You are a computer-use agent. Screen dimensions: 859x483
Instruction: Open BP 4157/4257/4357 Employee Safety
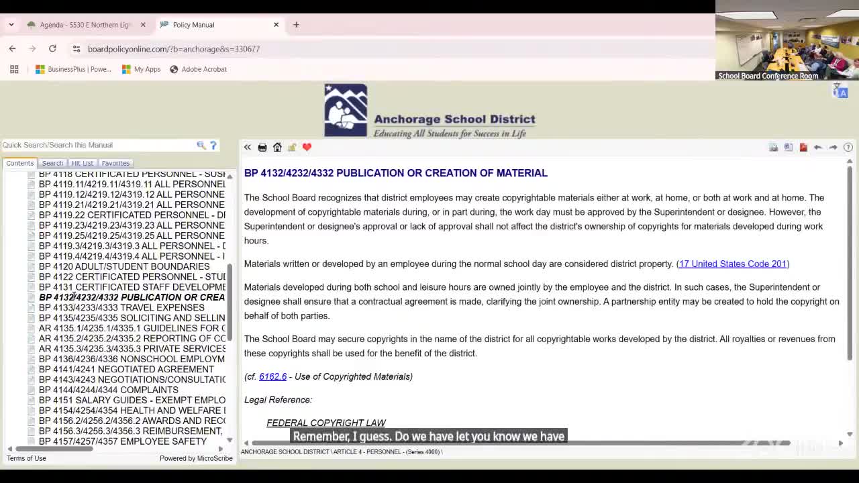point(123,441)
